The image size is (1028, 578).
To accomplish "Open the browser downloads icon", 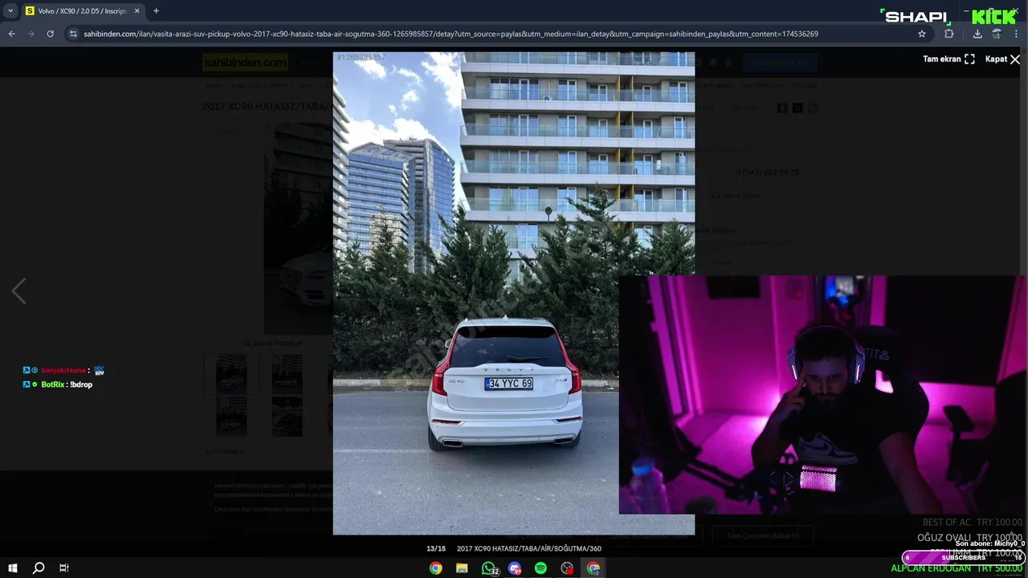I will point(977,34).
